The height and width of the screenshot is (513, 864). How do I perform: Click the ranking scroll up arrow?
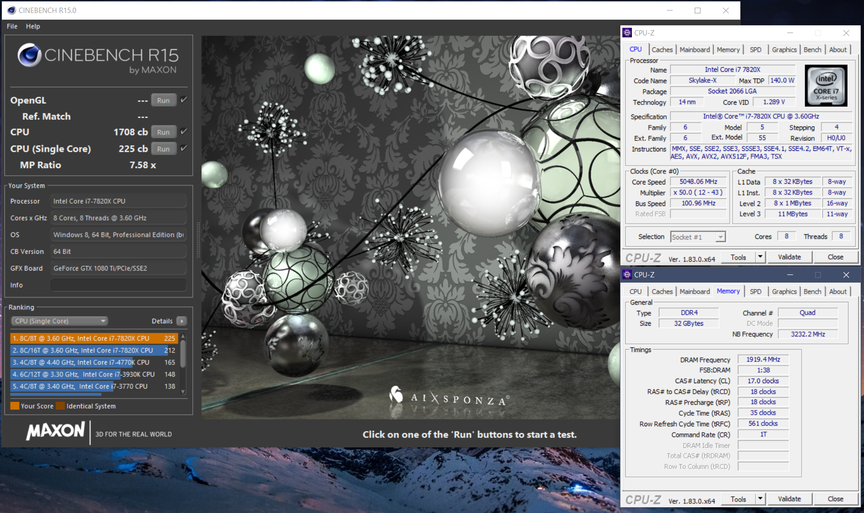click(183, 336)
